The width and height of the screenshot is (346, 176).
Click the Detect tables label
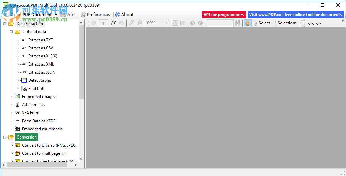pos(40,80)
